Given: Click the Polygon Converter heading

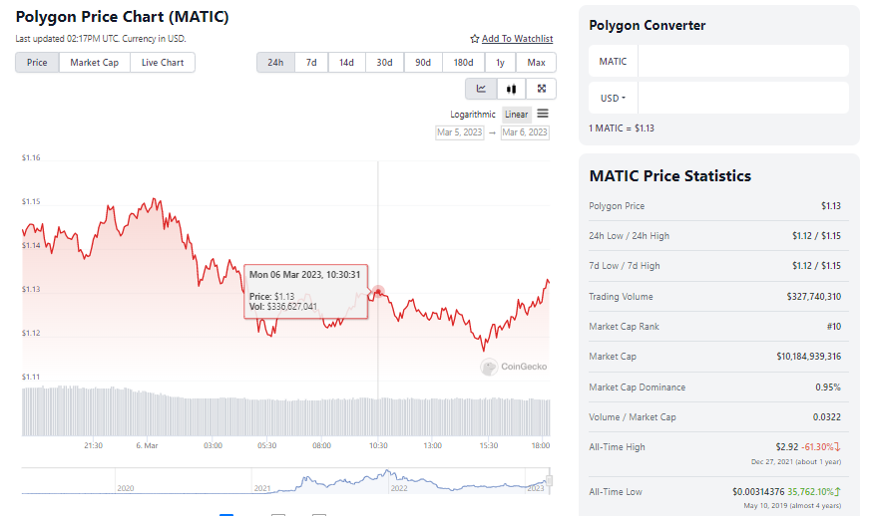Looking at the screenshot, I should tap(648, 26).
